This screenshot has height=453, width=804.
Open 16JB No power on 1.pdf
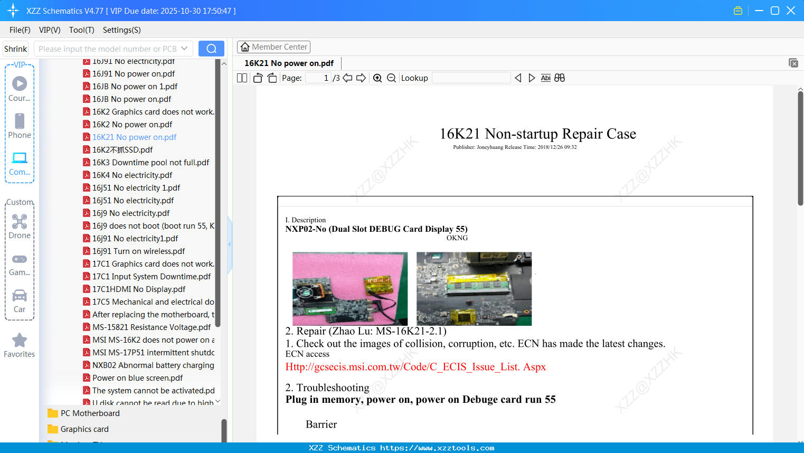pyautogui.click(x=130, y=87)
